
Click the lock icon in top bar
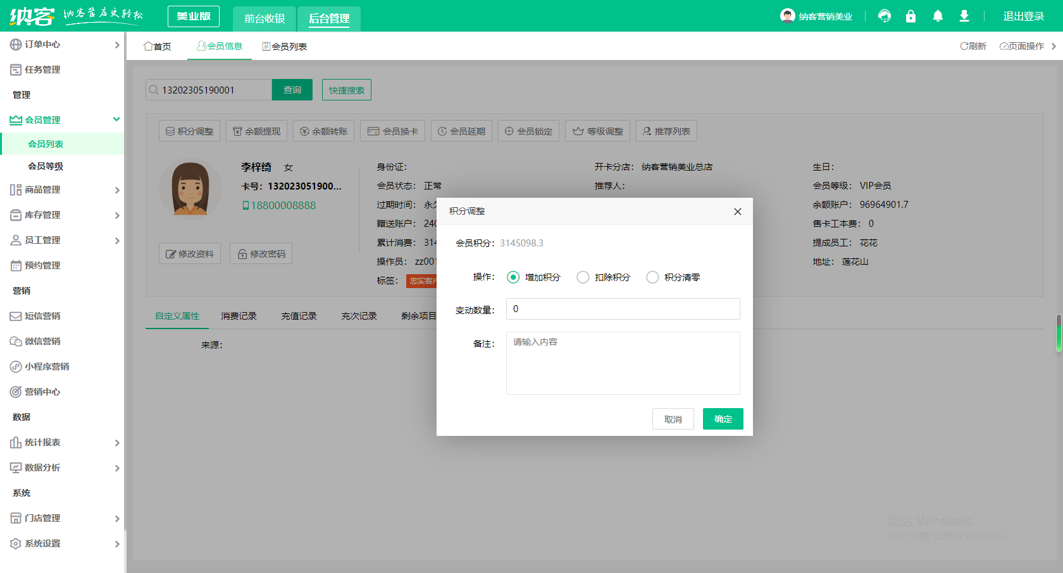click(x=911, y=16)
